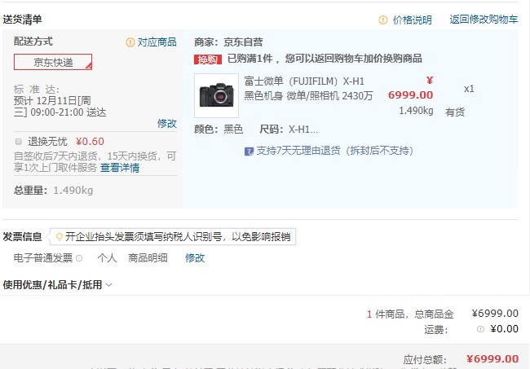Open the 对应商品 link
Screen dimensions: 530x369
pyautogui.click(x=157, y=42)
